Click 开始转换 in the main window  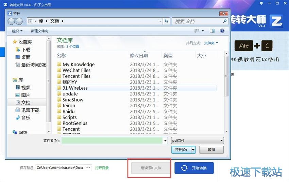[194, 168]
